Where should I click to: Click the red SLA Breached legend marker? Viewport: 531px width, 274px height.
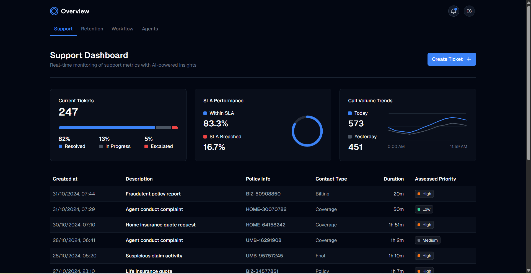point(205,137)
